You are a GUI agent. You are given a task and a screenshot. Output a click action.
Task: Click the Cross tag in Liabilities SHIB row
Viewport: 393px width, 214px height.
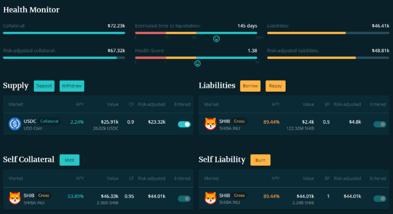pyautogui.click(x=239, y=121)
